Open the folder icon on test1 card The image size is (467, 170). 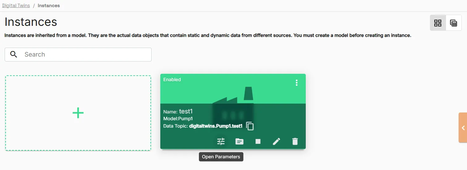(x=239, y=141)
